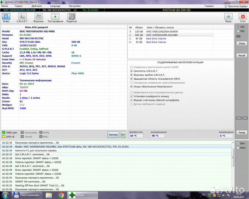Click the taskbar clock showing 28.09.2023
The height and width of the screenshot is (199, 249).
point(239,195)
